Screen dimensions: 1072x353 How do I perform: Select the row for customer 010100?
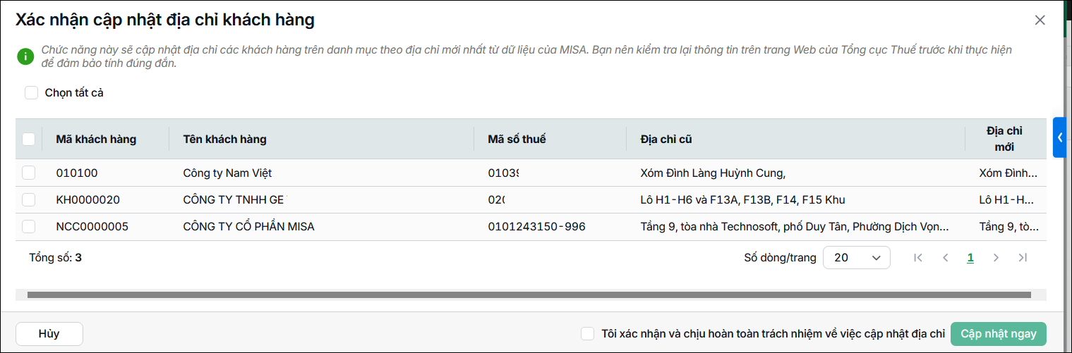coord(29,173)
